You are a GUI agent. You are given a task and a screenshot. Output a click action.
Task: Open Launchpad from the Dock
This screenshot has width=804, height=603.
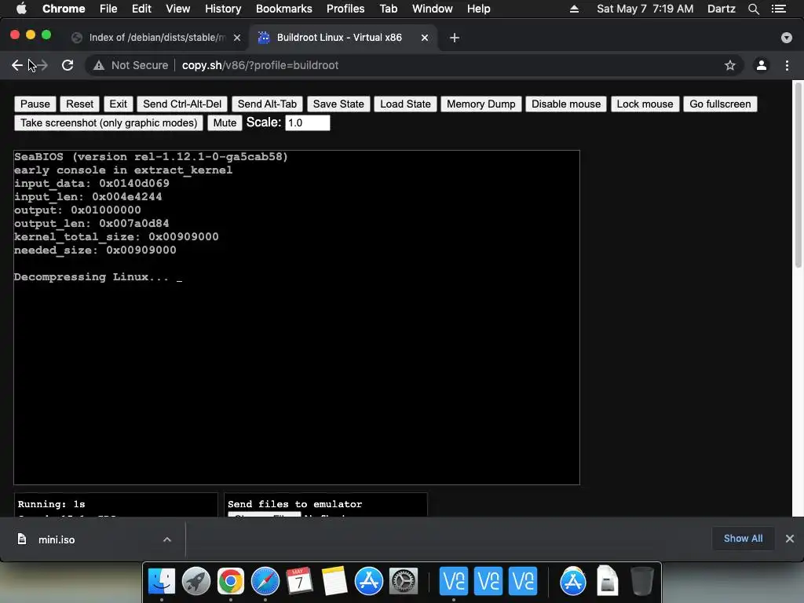196,581
